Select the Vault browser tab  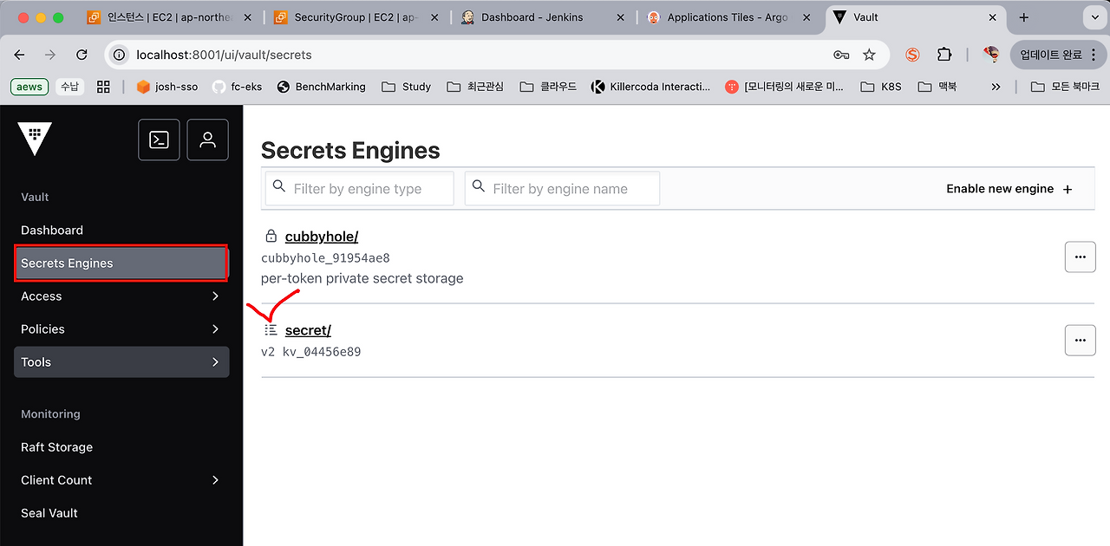[915, 17]
